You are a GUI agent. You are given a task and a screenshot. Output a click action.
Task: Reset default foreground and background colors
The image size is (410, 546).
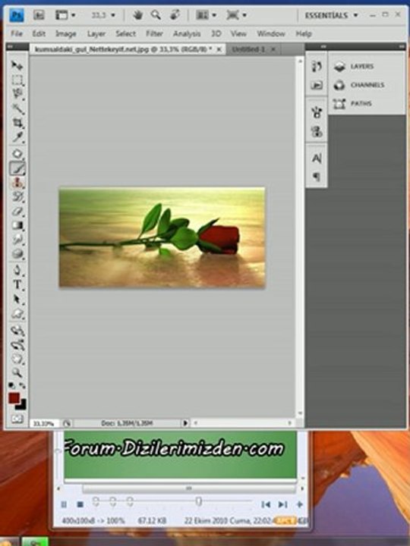(x=11, y=385)
